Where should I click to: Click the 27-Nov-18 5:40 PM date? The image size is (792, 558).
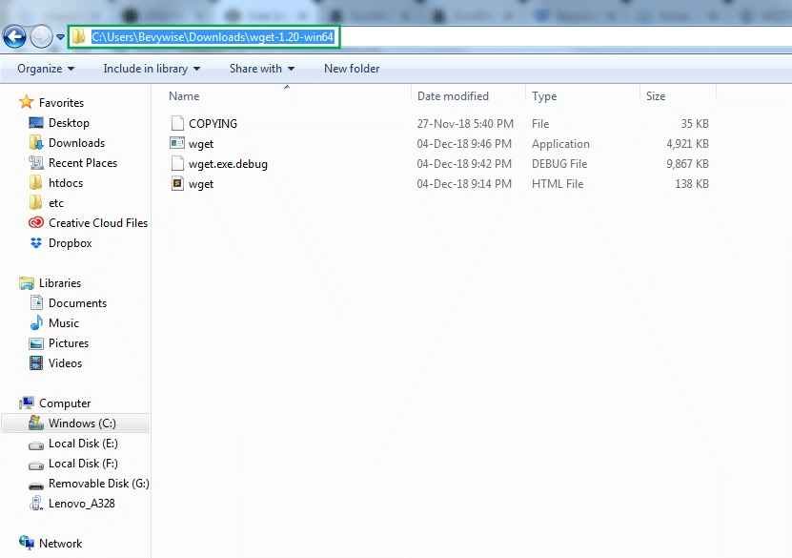point(465,123)
